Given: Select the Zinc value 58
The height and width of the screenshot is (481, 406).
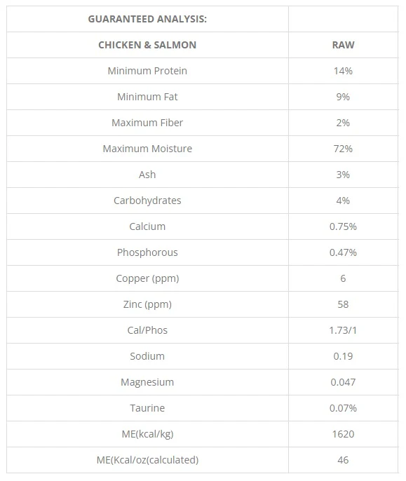Looking at the screenshot, I should (343, 304).
